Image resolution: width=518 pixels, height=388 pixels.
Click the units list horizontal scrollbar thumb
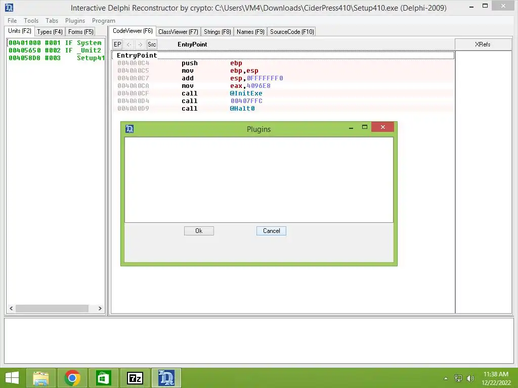52,309
